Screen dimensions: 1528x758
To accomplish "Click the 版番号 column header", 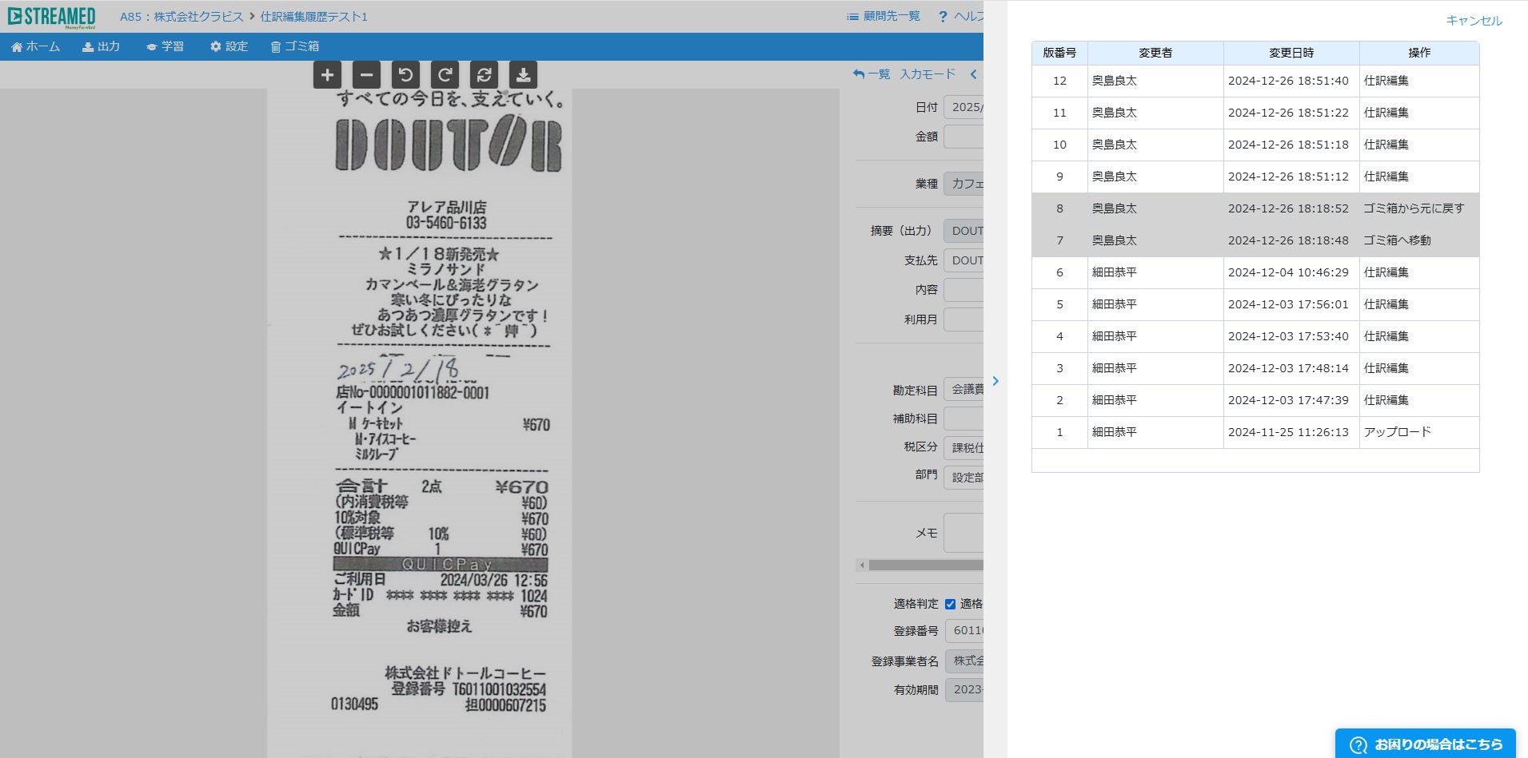I will (x=1059, y=53).
